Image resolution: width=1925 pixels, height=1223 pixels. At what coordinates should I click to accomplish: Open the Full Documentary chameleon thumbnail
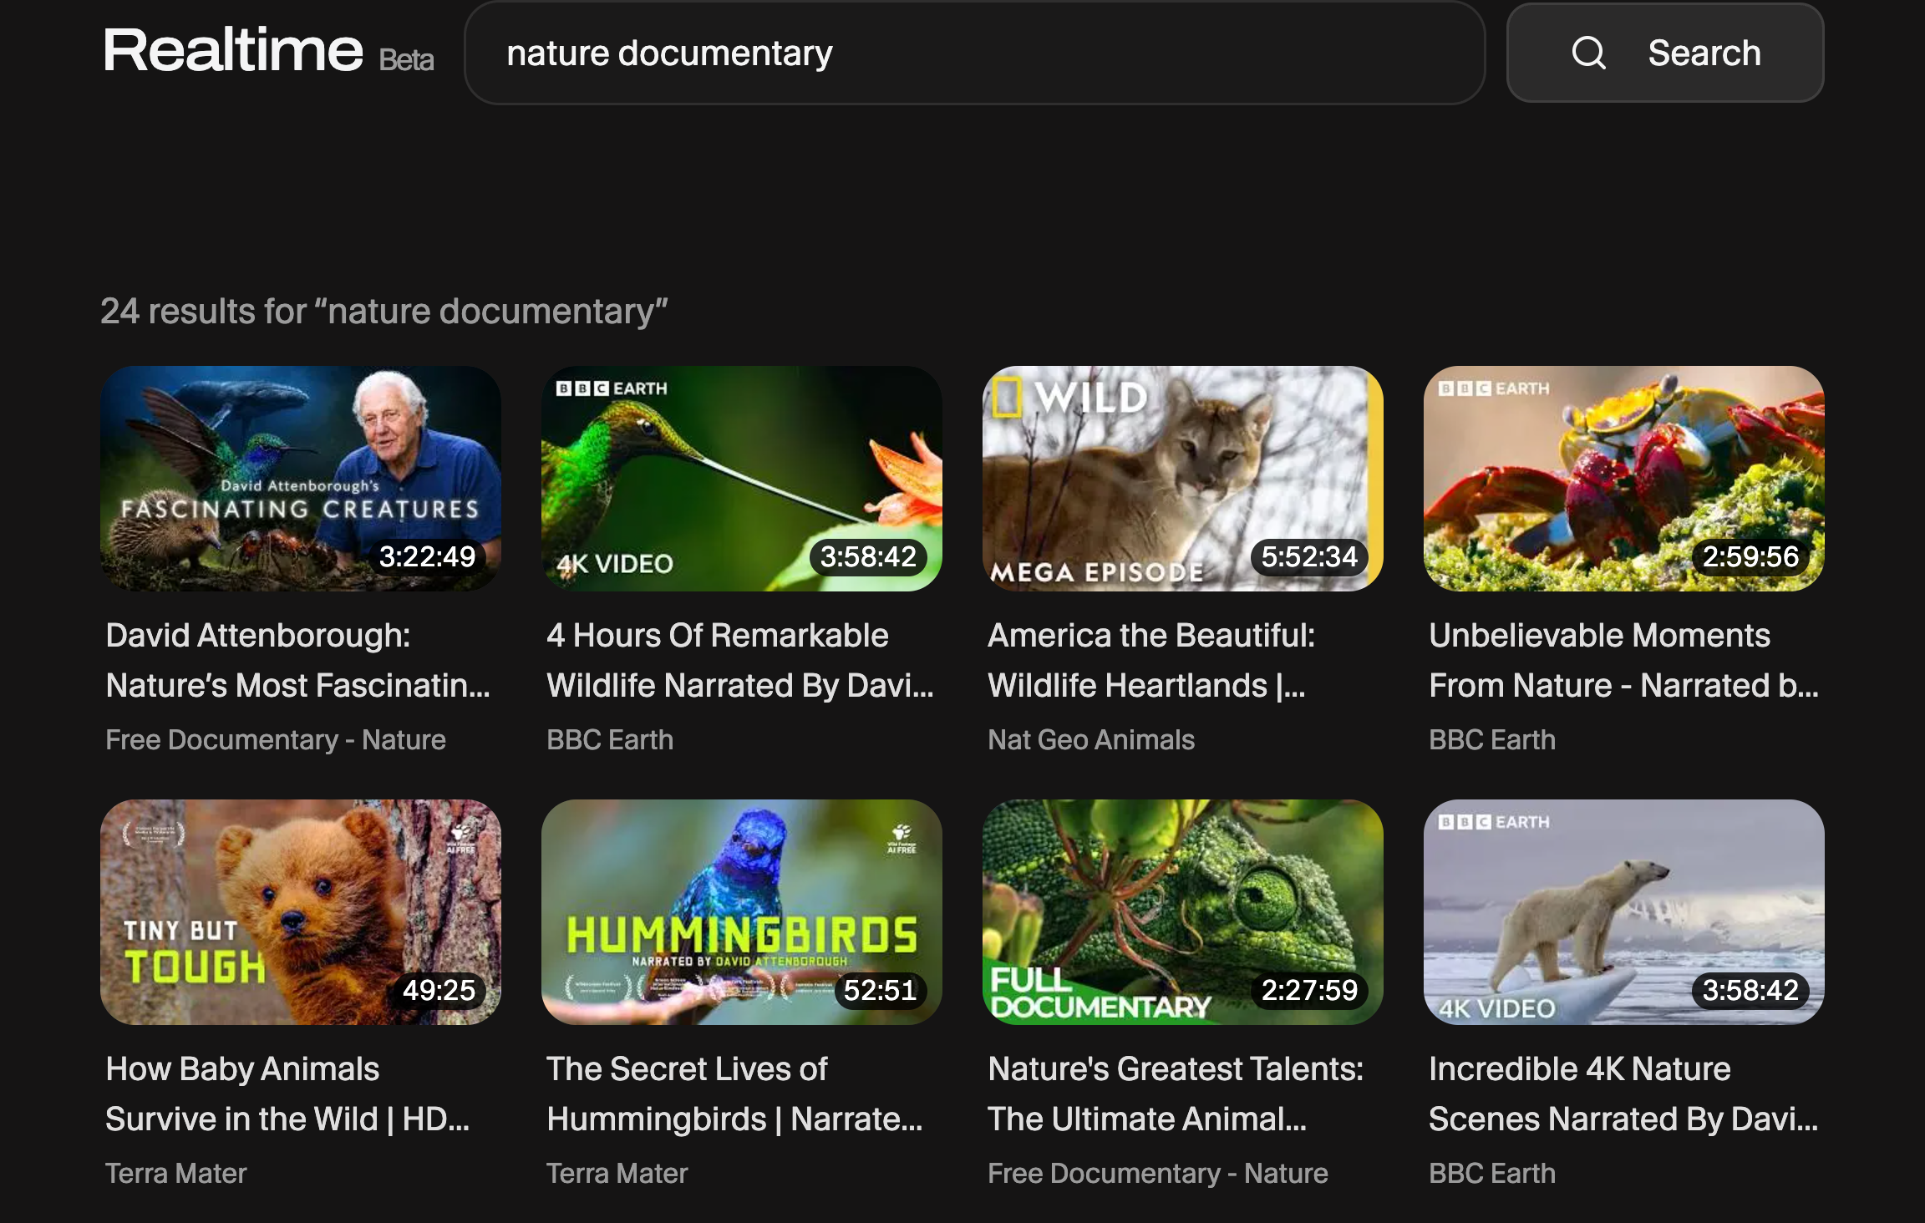click(1183, 912)
